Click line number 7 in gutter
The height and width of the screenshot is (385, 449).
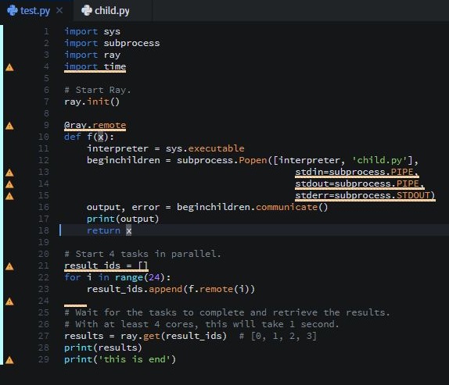pyautogui.click(x=46, y=102)
